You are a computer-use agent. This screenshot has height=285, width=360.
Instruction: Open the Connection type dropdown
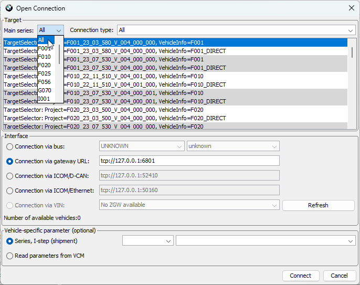(237, 30)
